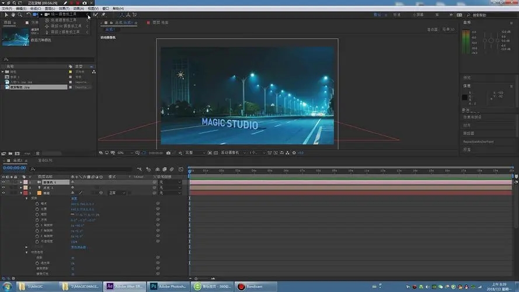Select the Rotation tool
Image resolution: width=519 pixels, height=292 pixels.
pos(29,15)
